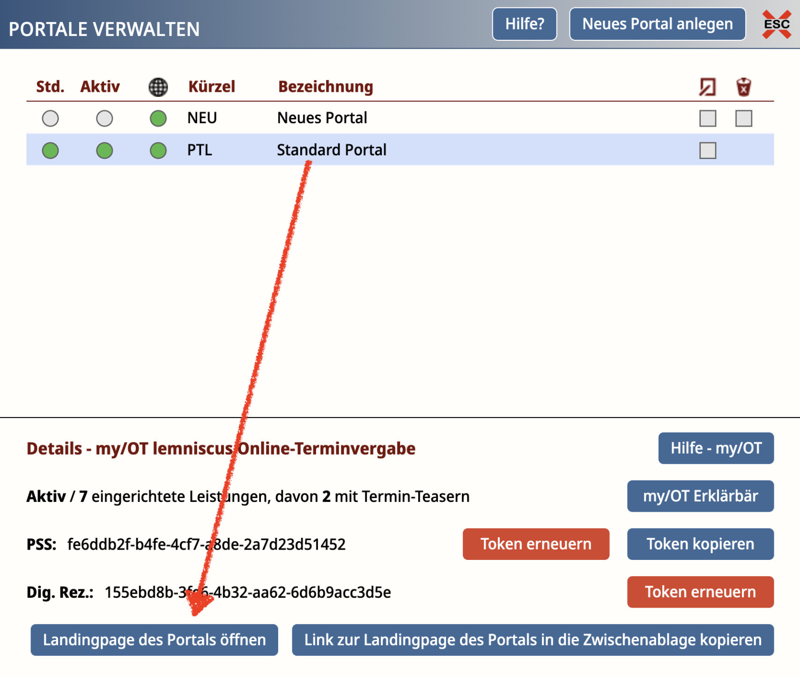Click the open-in-window column header icon
The width and height of the screenshot is (800, 676).
(707, 87)
